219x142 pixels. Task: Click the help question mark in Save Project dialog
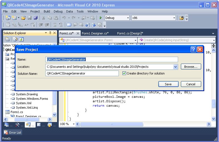coord(193,49)
